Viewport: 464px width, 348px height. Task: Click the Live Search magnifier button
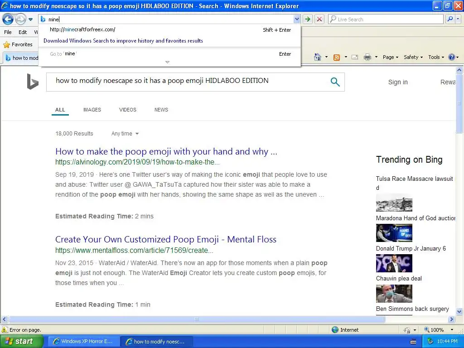coord(450,19)
